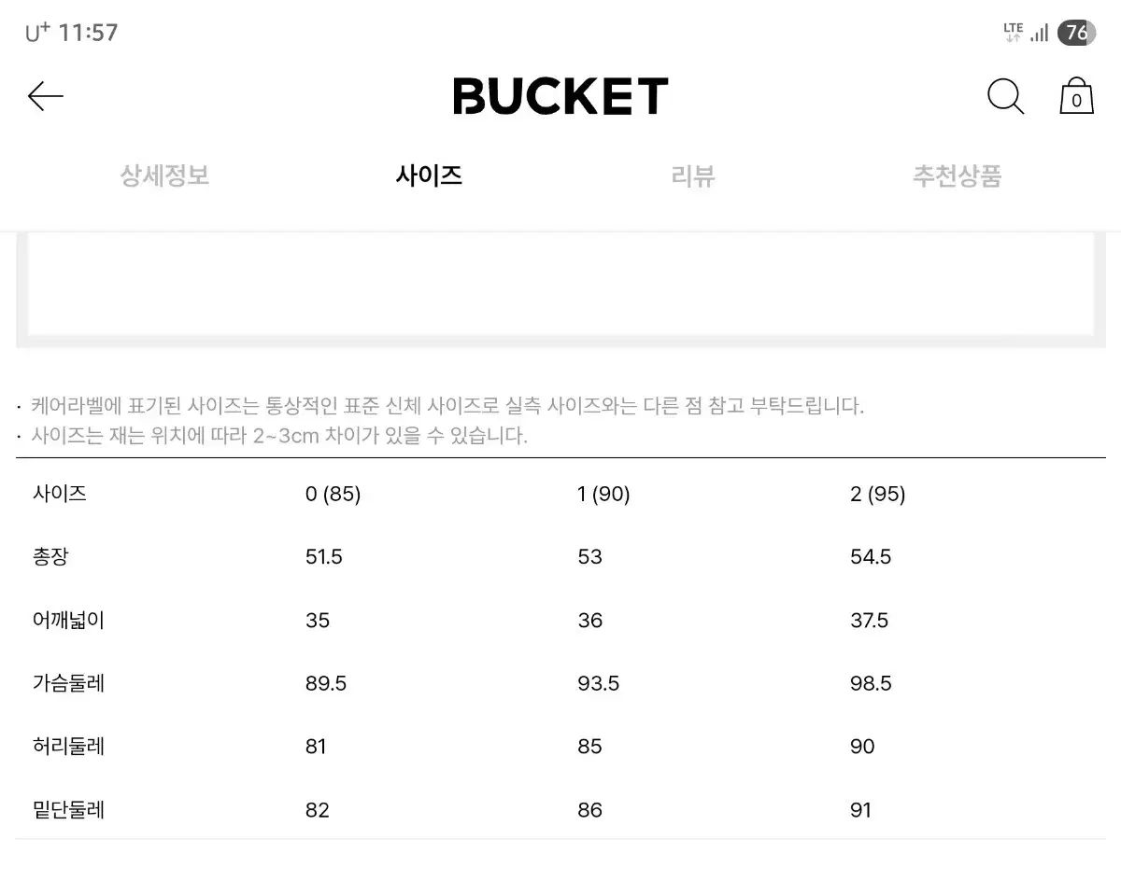Switch to the 상세정보 tab
The image size is (1121, 895).
coord(164,175)
